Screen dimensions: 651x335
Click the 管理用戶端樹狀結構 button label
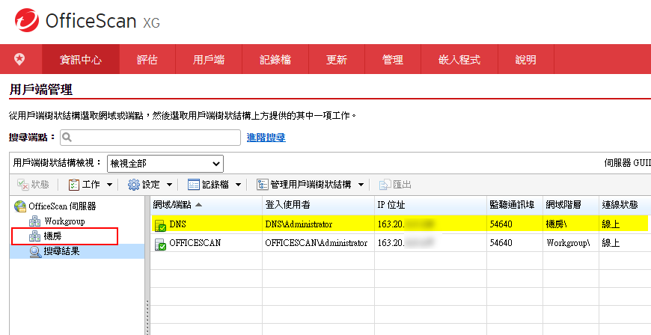click(x=311, y=185)
